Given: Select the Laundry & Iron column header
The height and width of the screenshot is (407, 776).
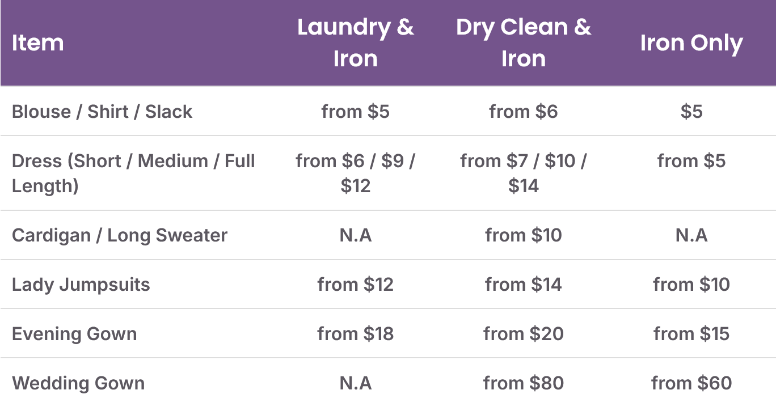Looking at the screenshot, I should pos(355,43).
